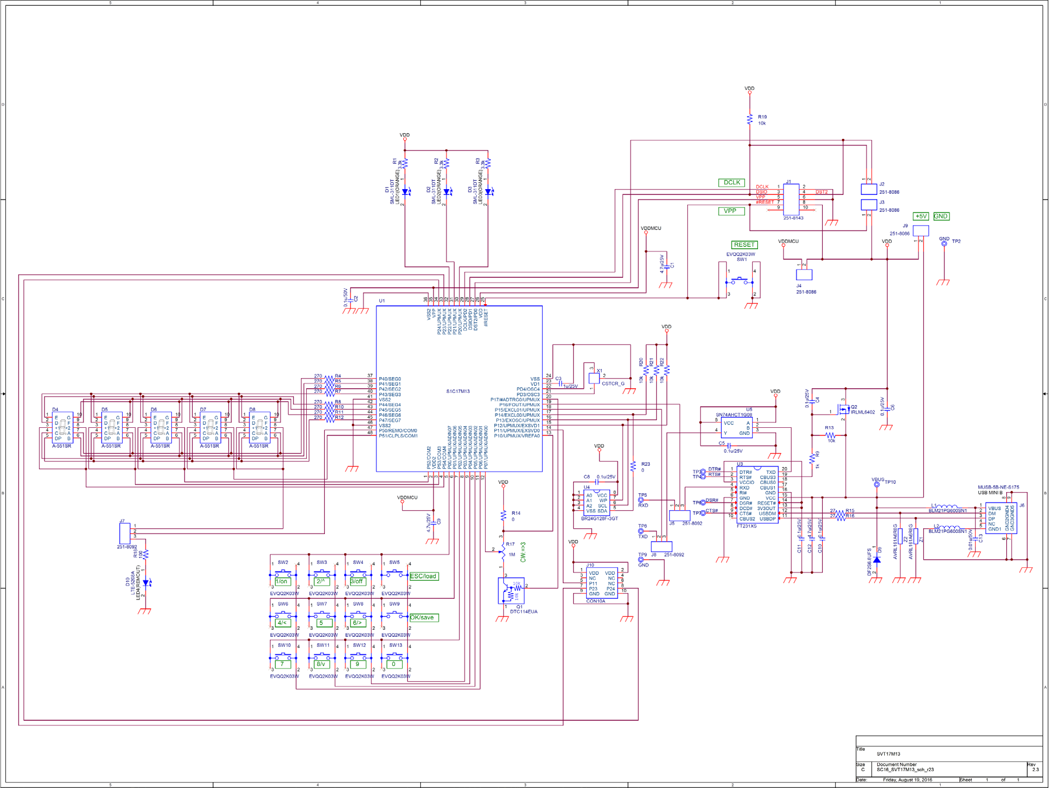Image resolution: width=1053 pixels, height=788 pixels.
Task: Select the Q2 IRLML6402 MOSFET symbol
Action: coord(843,409)
